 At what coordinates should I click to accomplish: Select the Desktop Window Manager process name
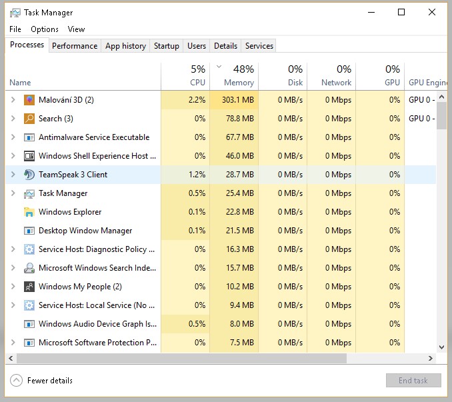click(85, 231)
